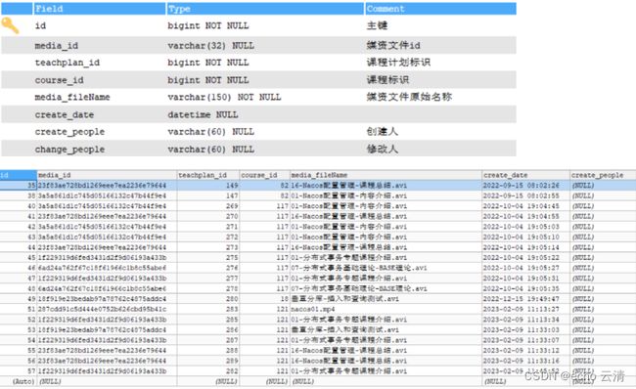
Task: Click the primary key icon beside id field
Action: [10, 25]
